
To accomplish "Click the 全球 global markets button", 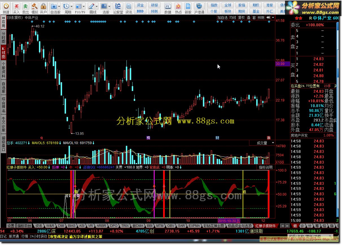I will pos(228,5).
